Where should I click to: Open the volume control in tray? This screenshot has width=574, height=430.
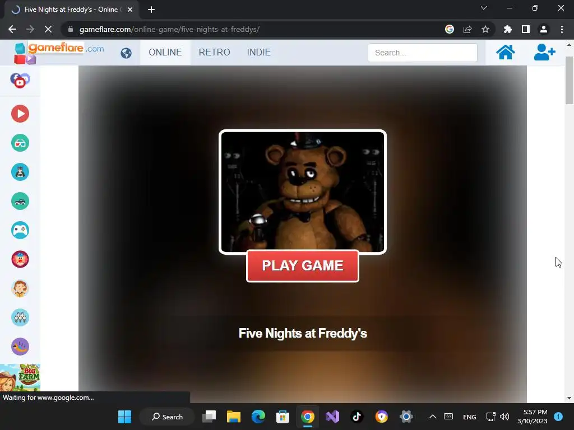(504, 417)
